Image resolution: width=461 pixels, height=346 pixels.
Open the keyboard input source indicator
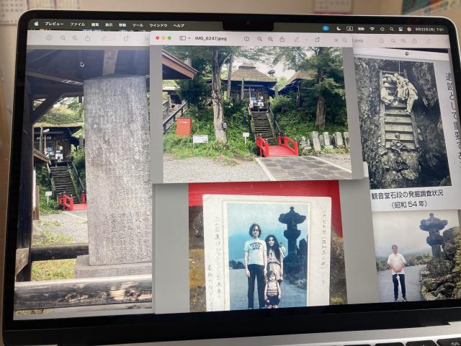coord(349,29)
